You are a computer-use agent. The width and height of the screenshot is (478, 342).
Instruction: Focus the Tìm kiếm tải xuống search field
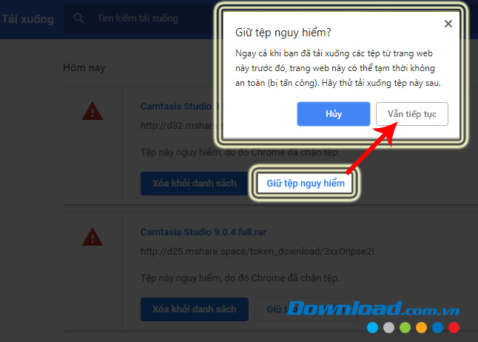138,19
